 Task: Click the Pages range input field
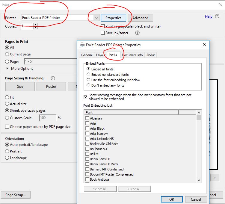click(x=49, y=62)
